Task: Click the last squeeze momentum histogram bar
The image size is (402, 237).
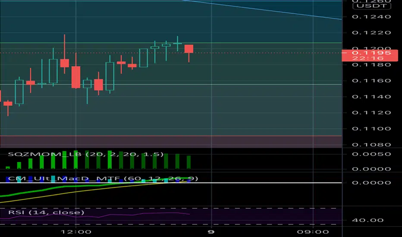Action: [188, 162]
